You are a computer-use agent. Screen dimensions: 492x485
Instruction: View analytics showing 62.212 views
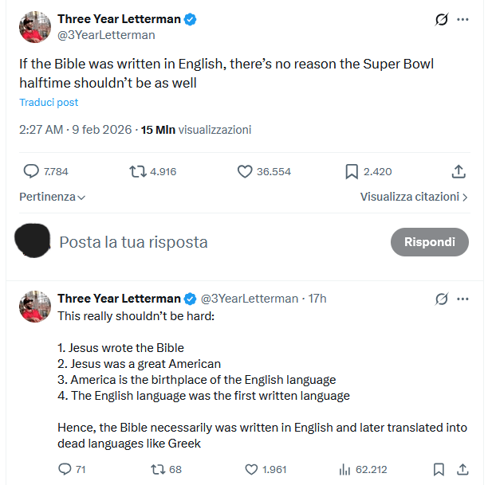tap(344, 470)
